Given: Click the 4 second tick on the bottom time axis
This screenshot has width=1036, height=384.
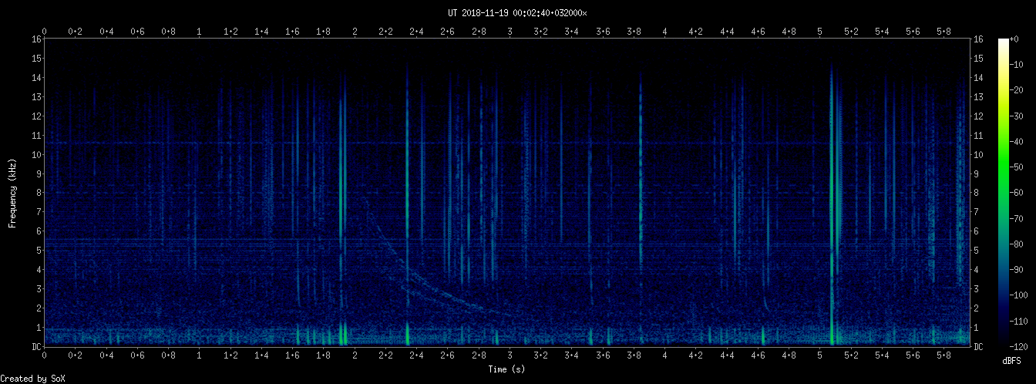Looking at the screenshot, I should 664,355.
